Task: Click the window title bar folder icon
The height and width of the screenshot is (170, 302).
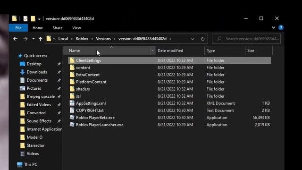Action: click(x=15, y=18)
